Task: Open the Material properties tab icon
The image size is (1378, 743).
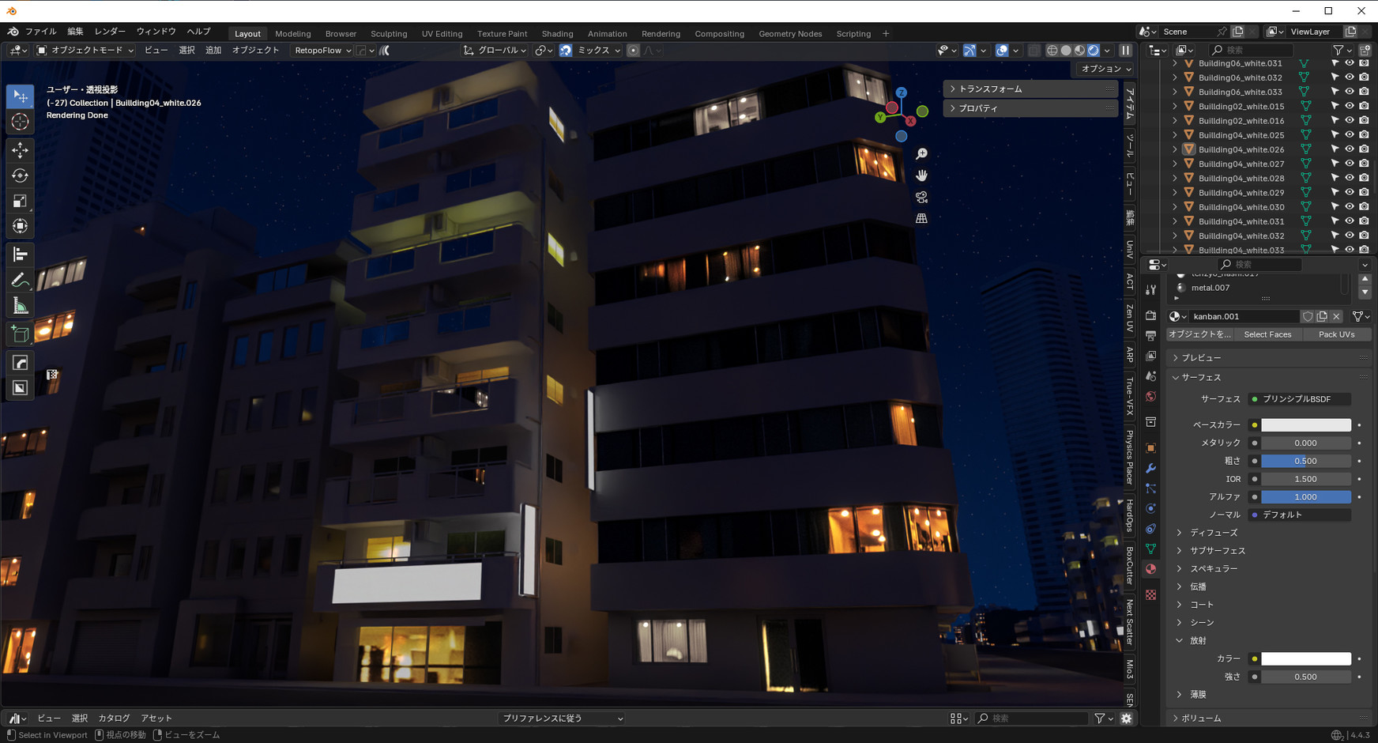Action: pos(1150,569)
